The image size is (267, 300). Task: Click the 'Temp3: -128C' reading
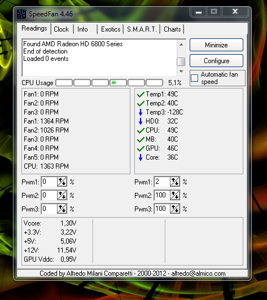[x=164, y=112]
